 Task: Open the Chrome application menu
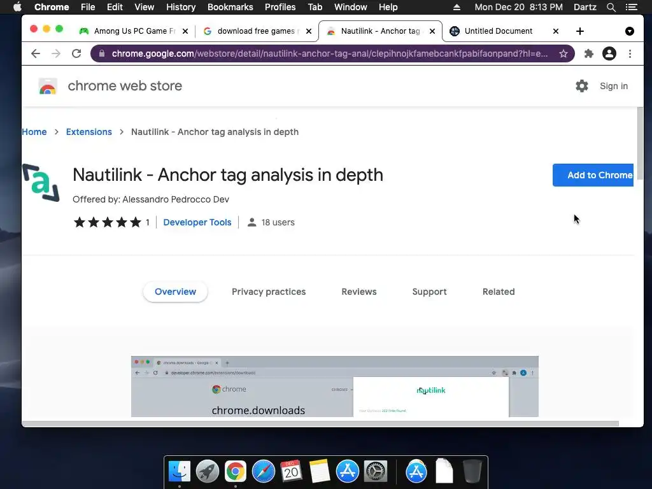[x=52, y=7]
